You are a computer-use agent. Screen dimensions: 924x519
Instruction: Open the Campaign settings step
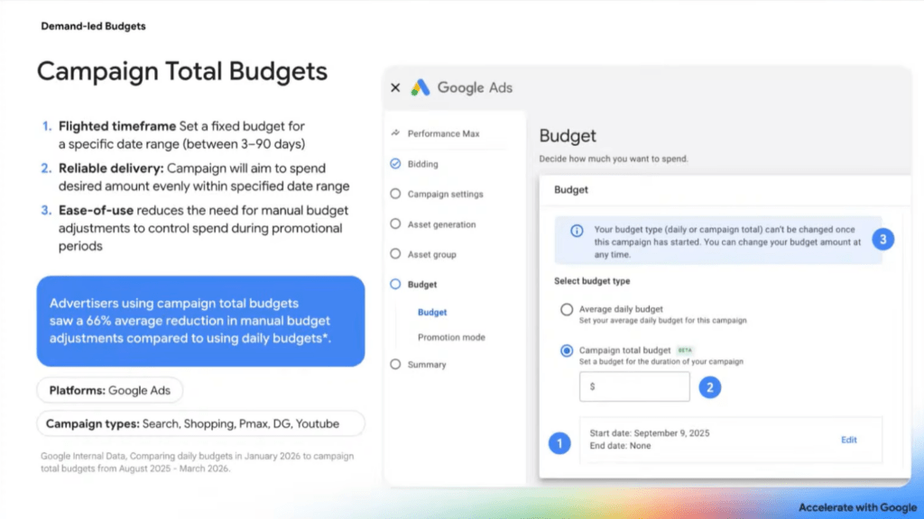[x=446, y=195]
